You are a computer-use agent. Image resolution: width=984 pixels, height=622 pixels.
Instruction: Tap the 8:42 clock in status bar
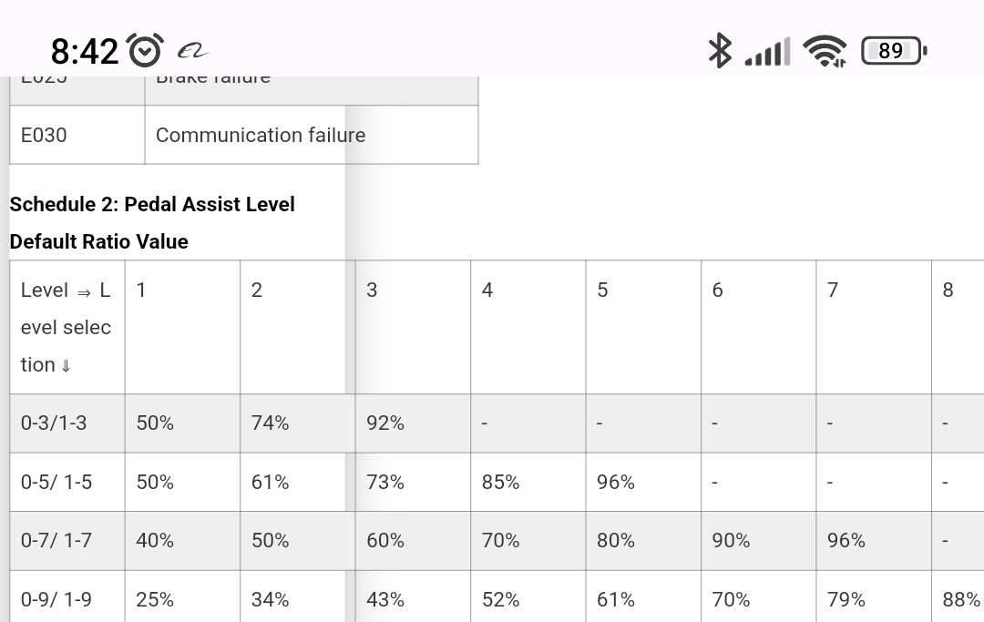pyautogui.click(x=84, y=51)
